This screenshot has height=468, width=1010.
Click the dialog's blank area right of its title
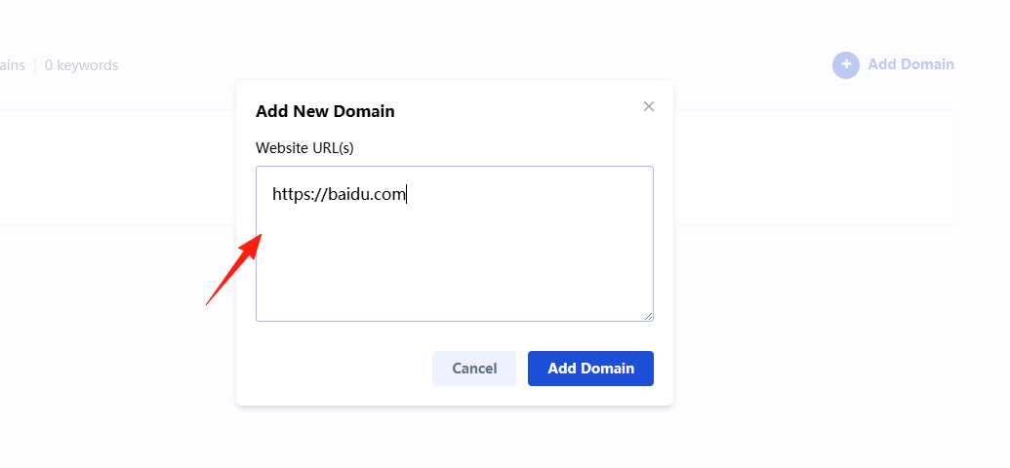click(515, 111)
